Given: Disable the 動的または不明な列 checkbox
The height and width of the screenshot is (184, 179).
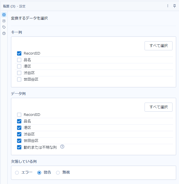Looking at the screenshot, I should coord(19,147).
